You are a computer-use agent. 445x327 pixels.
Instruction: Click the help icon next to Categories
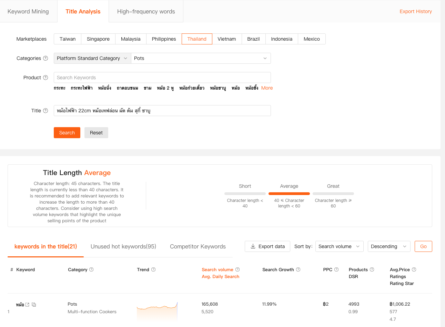point(45,58)
